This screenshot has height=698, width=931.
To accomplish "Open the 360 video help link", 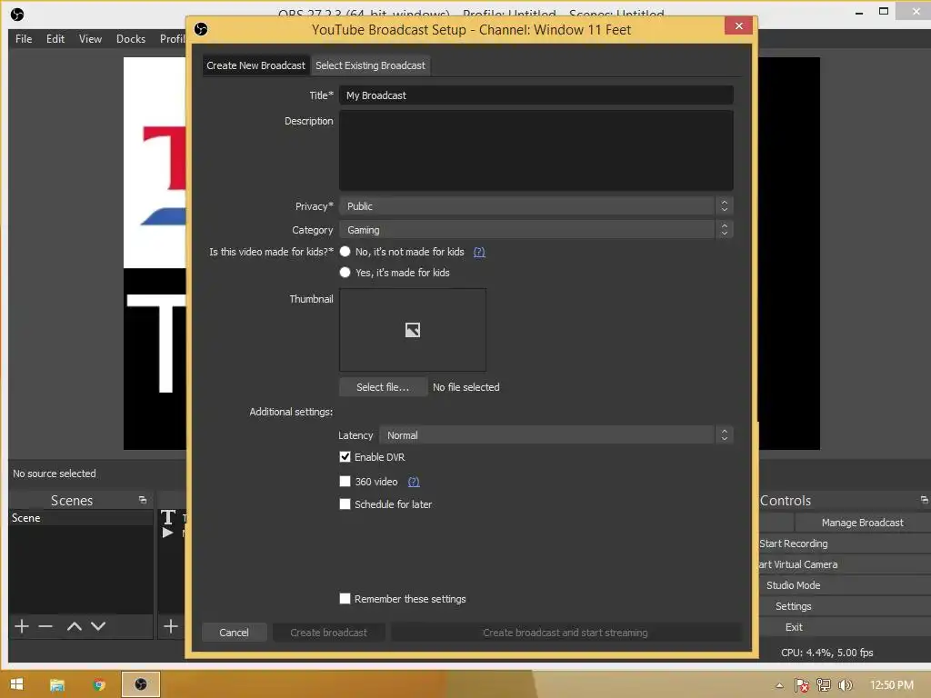I will click(x=414, y=482).
